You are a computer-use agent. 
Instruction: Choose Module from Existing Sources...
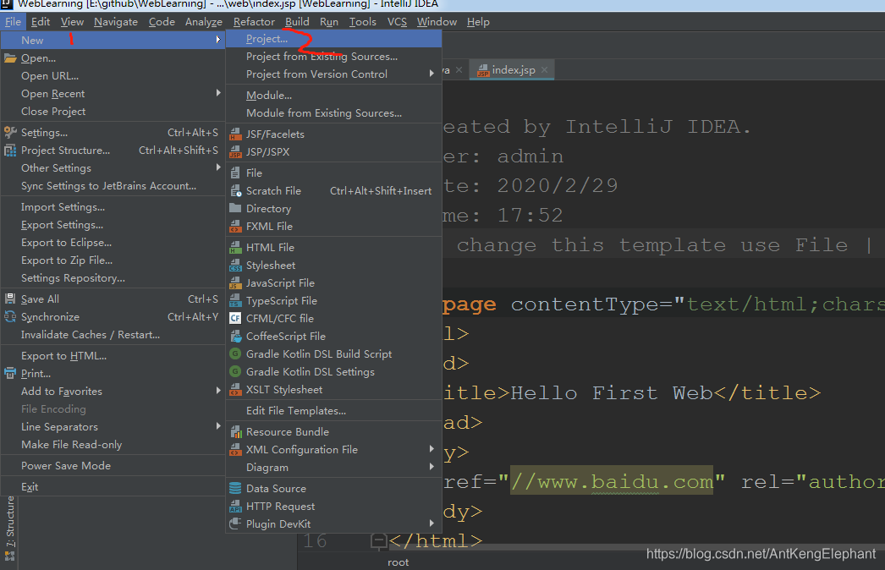click(333, 112)
